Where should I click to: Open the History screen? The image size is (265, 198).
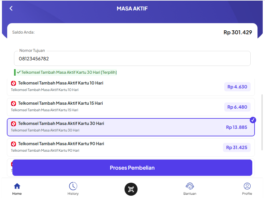pyautogui.click(x=73, y=189)
